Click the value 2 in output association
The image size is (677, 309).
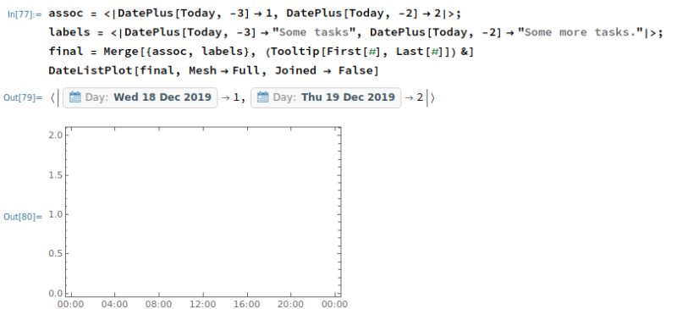420,97
